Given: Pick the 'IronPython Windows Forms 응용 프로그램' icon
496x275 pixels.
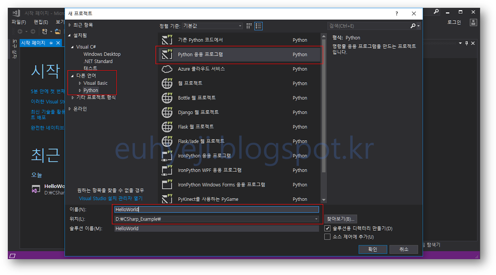Looking at the screenshot, I should (x=167, y=184).
